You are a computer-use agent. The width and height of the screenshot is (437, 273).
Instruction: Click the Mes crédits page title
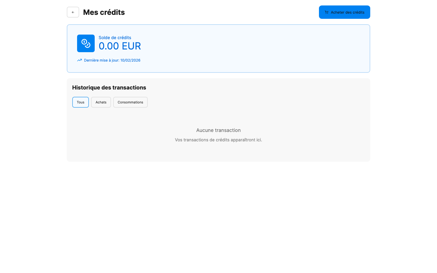[104, 12]
